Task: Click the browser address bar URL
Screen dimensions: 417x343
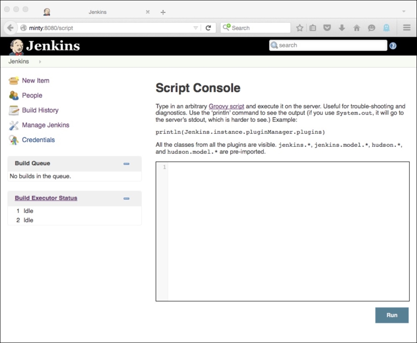Action: click(x=51, y=28)
